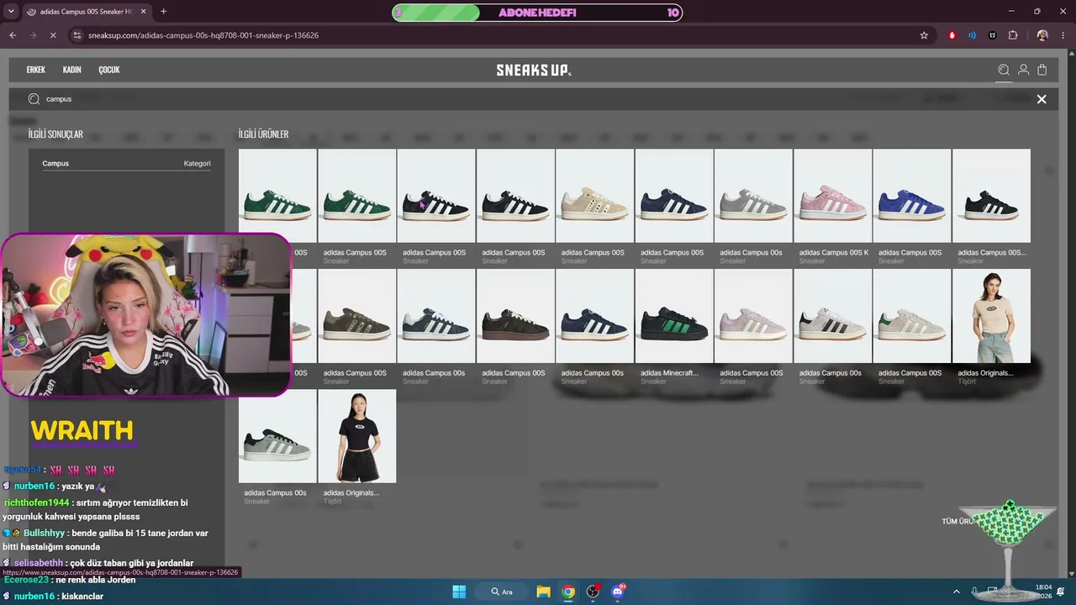Open the adidas Minecraft sneaker product
The image size is (1076, 605).
tap(673, 328)
